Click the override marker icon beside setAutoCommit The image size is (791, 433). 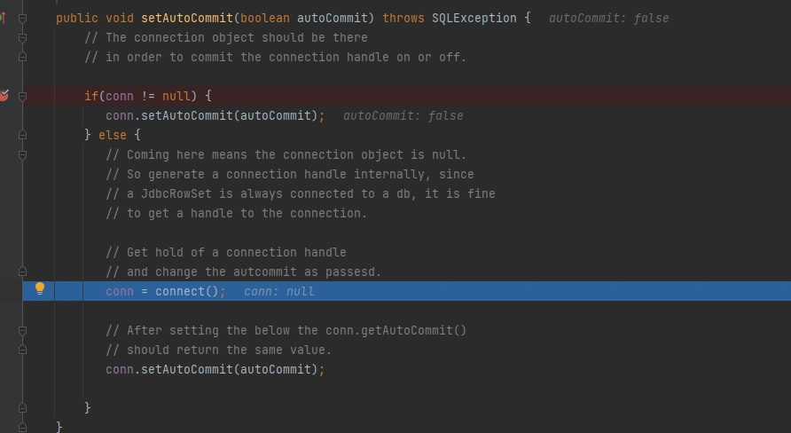[x=4, y=18]
